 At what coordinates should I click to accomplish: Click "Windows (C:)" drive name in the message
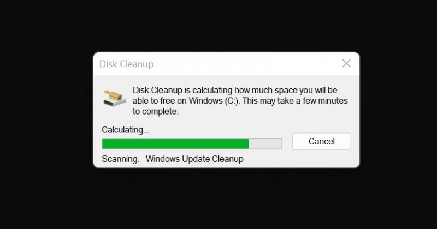[214, 100]
